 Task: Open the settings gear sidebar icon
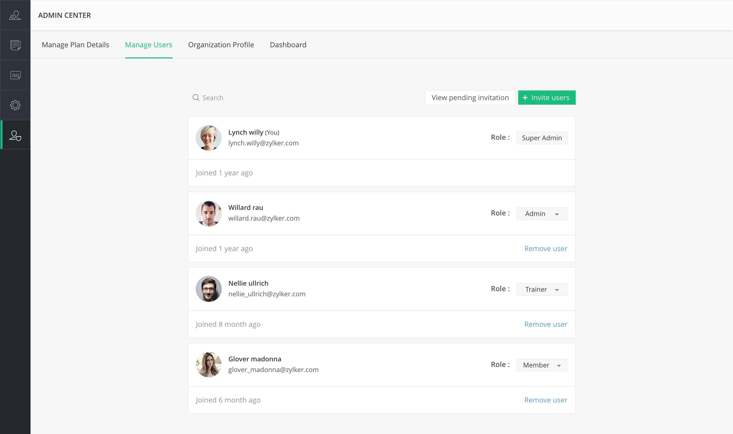[15, 105]
